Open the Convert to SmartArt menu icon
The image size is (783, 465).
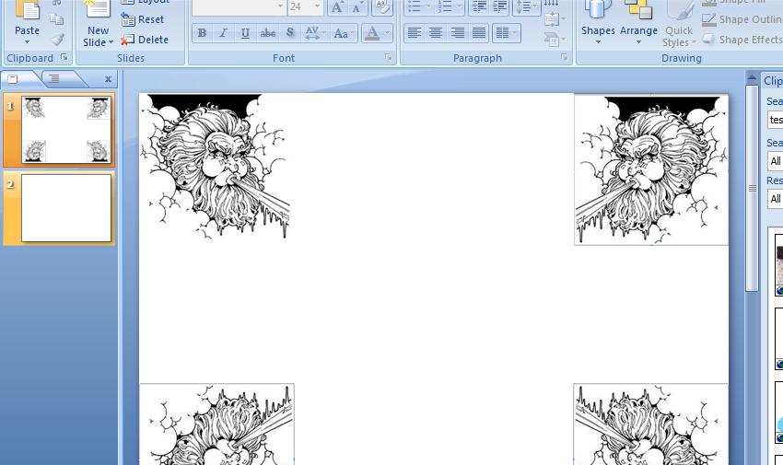[555, 39]
